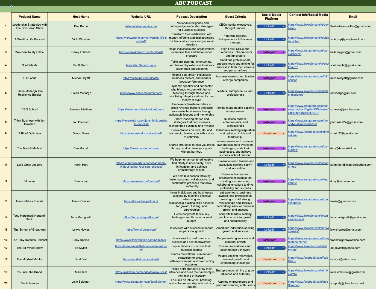Open the tonyrobbins.com/podcasts link

141,240
